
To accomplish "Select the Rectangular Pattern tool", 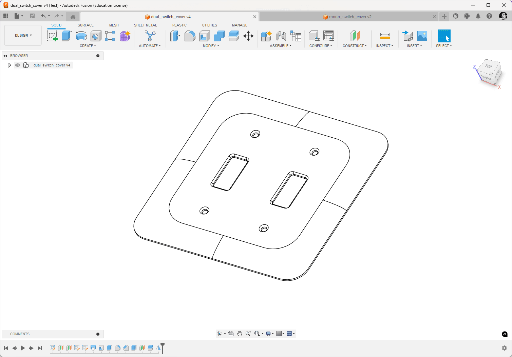I will [x=110, y=36].
